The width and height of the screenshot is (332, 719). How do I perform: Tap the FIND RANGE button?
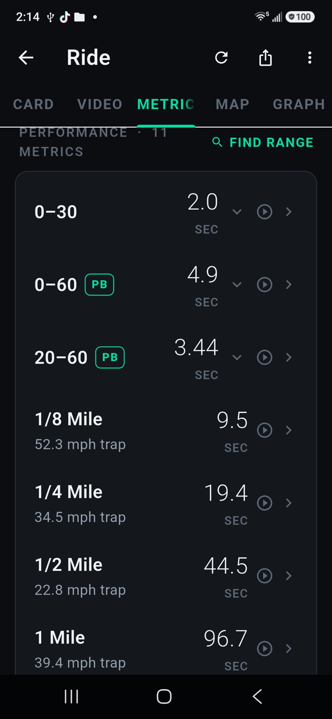[263, 142]
